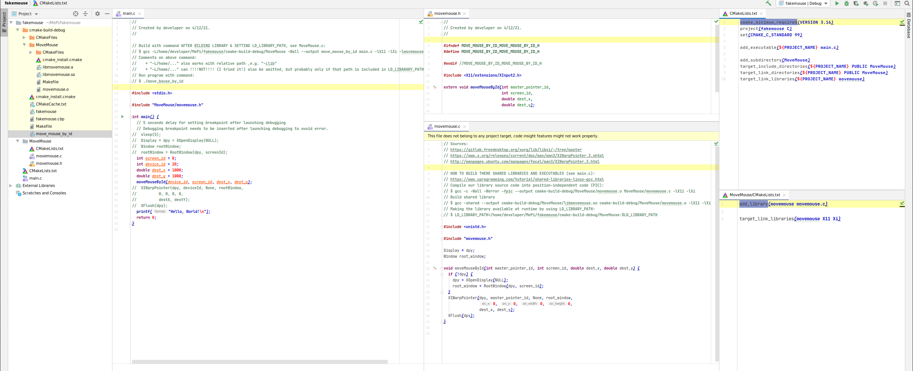Screen dimensions: 913x371
Task: Switch to the movemouse.h editor tab
Action: click(x=447, y=13)
